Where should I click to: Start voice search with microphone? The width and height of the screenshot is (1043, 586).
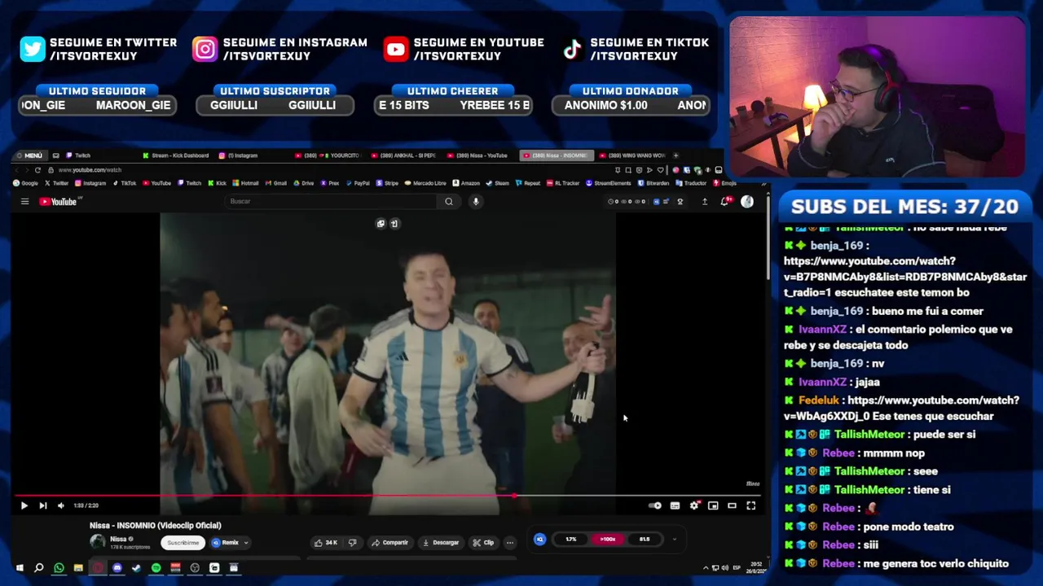point(476,201)
